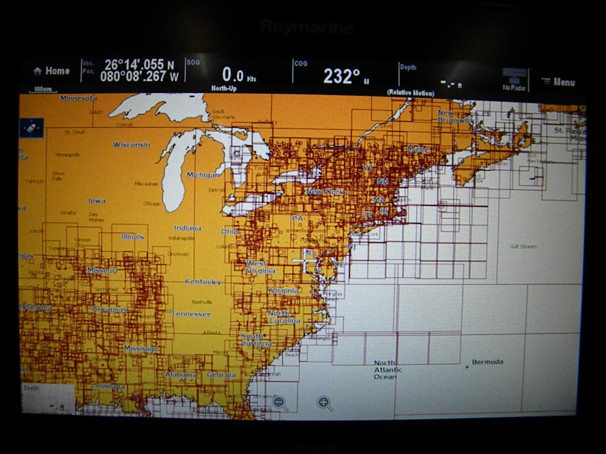Open the Ves. Pos. coordinates cell
The image size is (606, 454).
pyautogui.click(x=133, y=71)
